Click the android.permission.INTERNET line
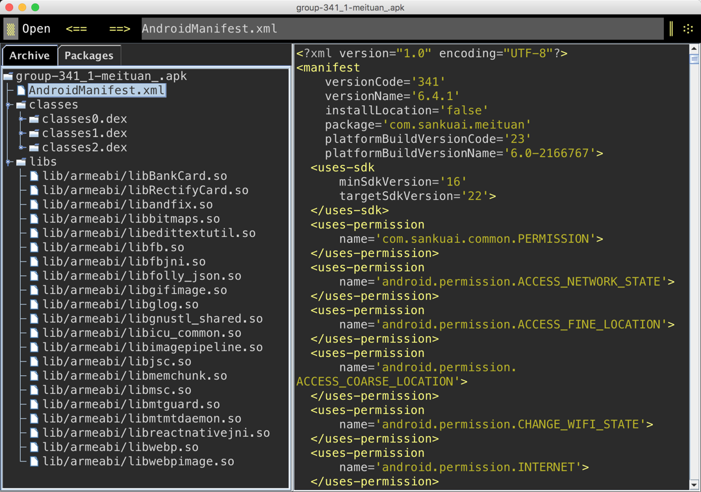The width and height of the screenshot is (701, 492). click(x=464, y=467)
